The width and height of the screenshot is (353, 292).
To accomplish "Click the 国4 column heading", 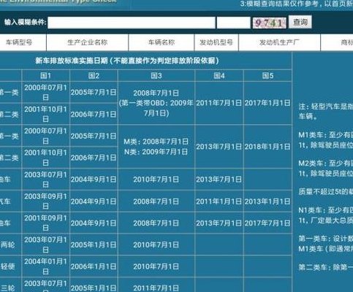I will tap(219, 76).
